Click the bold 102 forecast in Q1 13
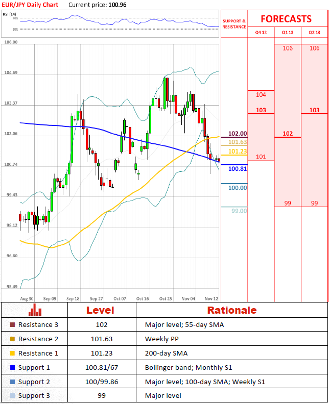The image size is (330, 404). [288, 134]
